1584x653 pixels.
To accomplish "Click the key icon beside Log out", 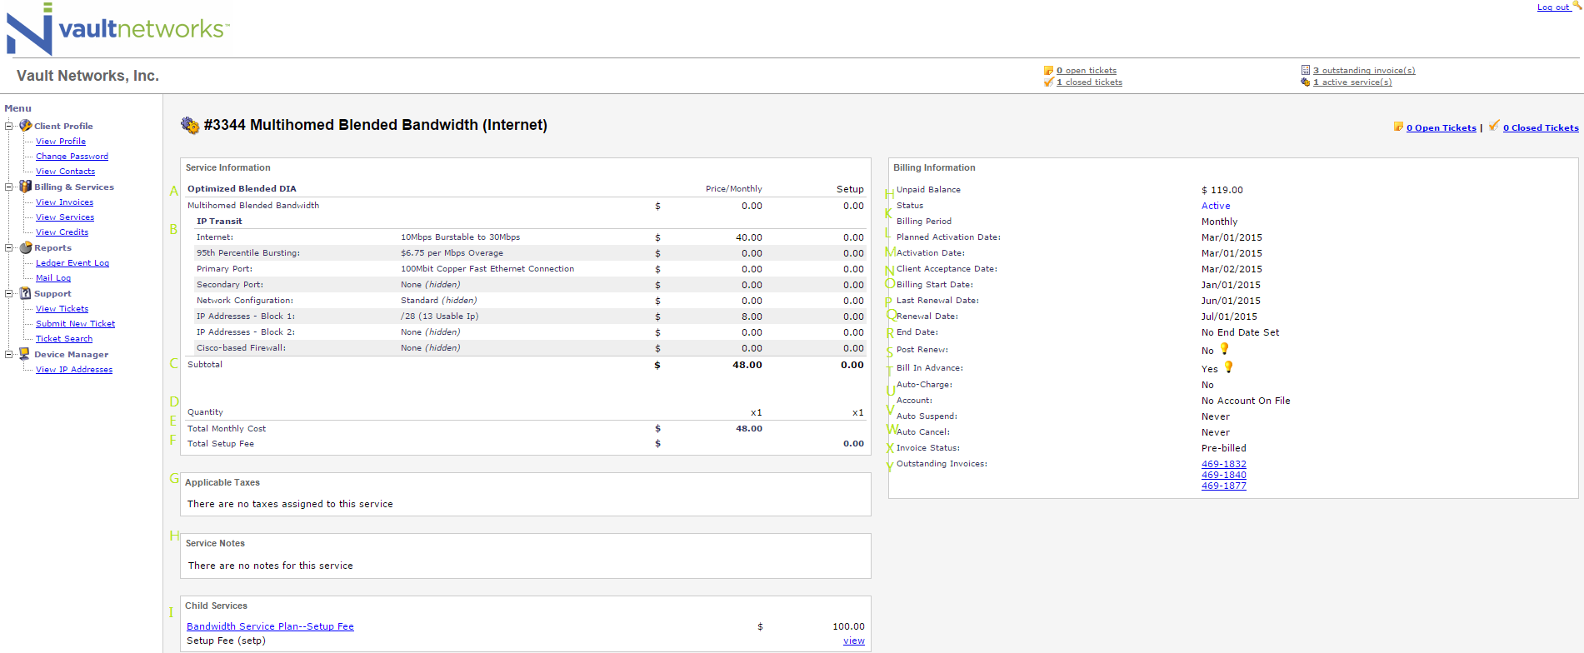I will (x=1577, y=5).
